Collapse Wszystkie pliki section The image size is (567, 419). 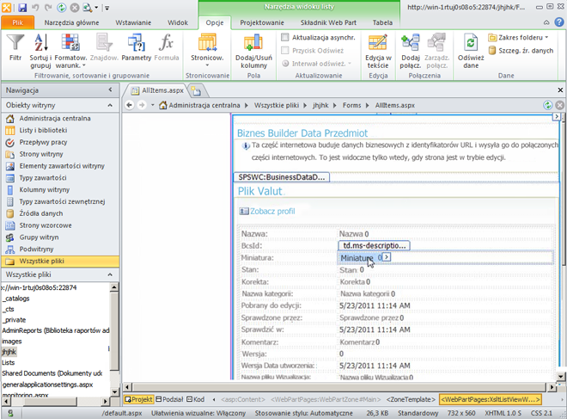pos(110,274)
